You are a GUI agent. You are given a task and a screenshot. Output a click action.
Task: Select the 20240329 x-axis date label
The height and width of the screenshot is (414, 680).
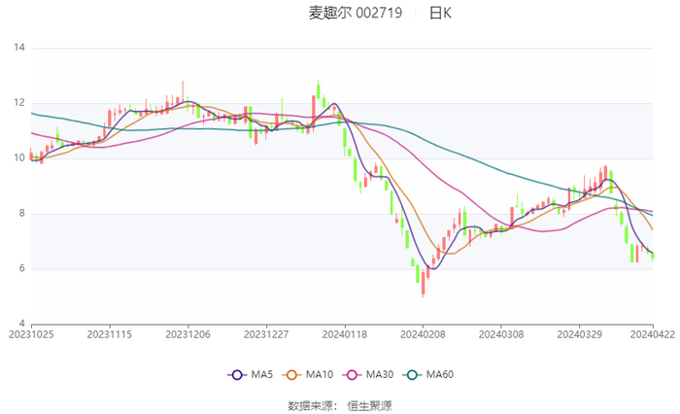[579, 333]
